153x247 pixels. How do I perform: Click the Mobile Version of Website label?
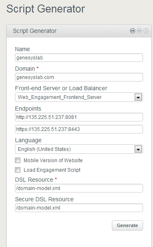click(x=53, y=161)
